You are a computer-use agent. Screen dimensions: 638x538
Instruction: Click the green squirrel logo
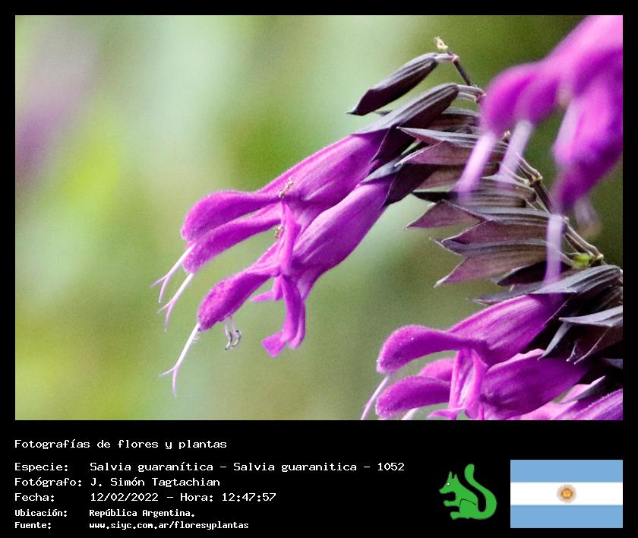click(x=467, y=492)
